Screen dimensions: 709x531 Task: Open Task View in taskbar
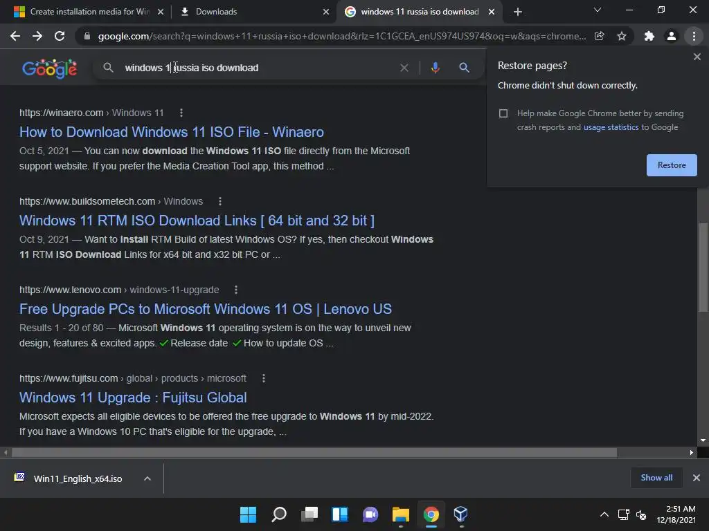click(309, 514)
